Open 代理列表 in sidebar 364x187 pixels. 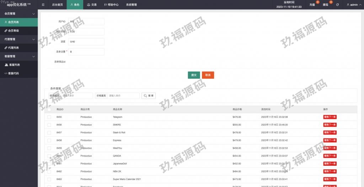coord(14,48)
